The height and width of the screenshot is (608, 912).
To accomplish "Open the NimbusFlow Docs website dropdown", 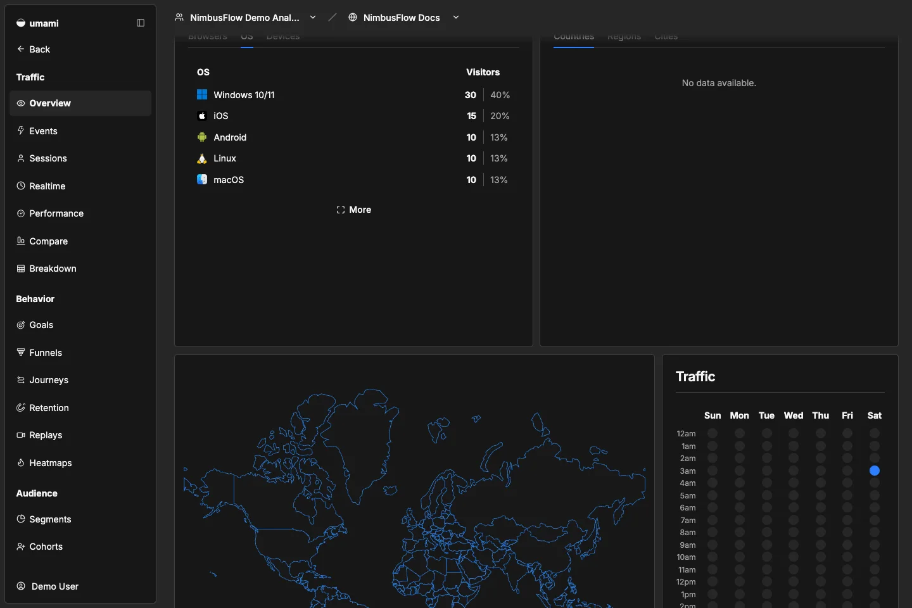I will [x=403, y=17].
